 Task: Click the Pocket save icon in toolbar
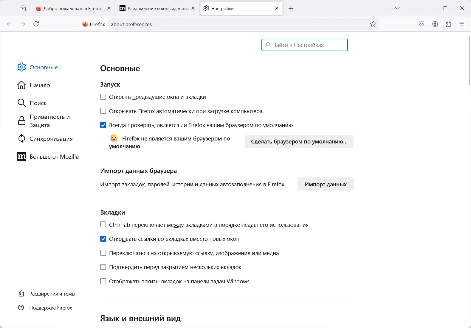tap(422, 24)
